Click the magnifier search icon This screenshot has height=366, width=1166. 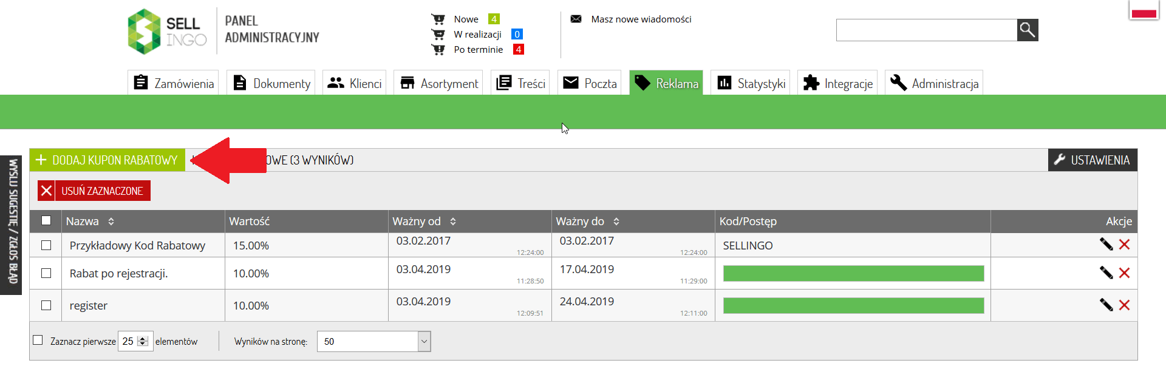pyautogui.click(x=1028, y=30)
